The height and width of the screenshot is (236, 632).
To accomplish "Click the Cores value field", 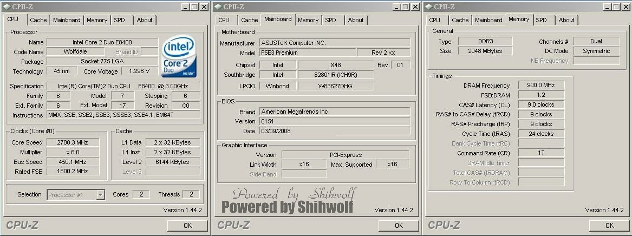I will [141, 194].
